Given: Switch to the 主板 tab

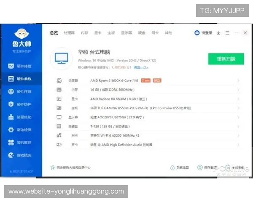Looking at the screenshot, I should (x=111, y=33).
